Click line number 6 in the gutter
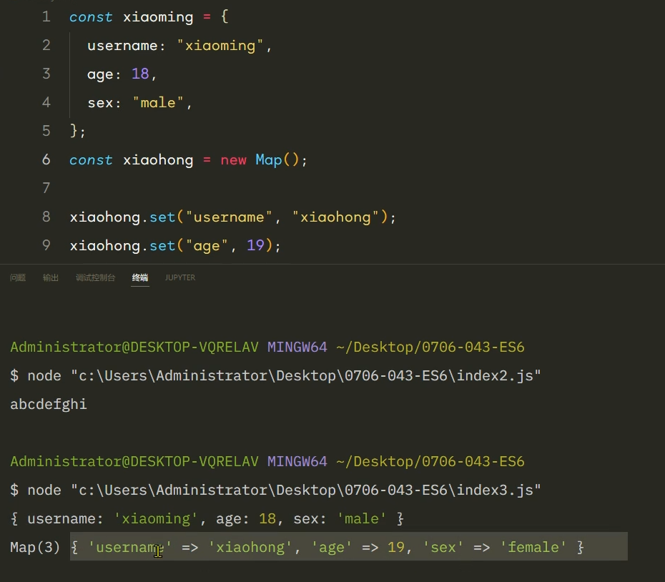This screenshot has width=665, height=582. tap(46, 159)
